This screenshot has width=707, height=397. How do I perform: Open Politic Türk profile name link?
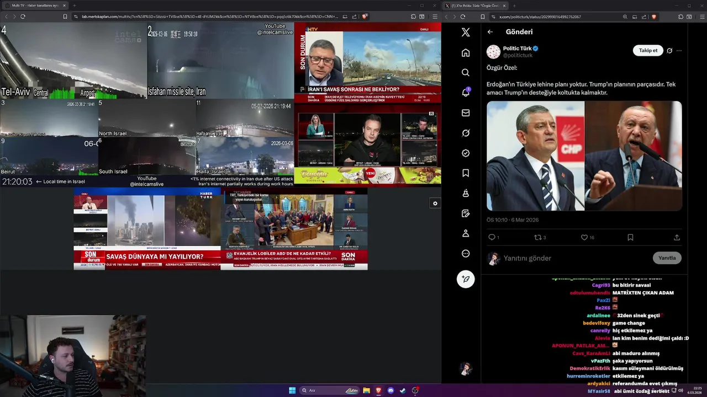pyautogui.click(x=517, y=49)
